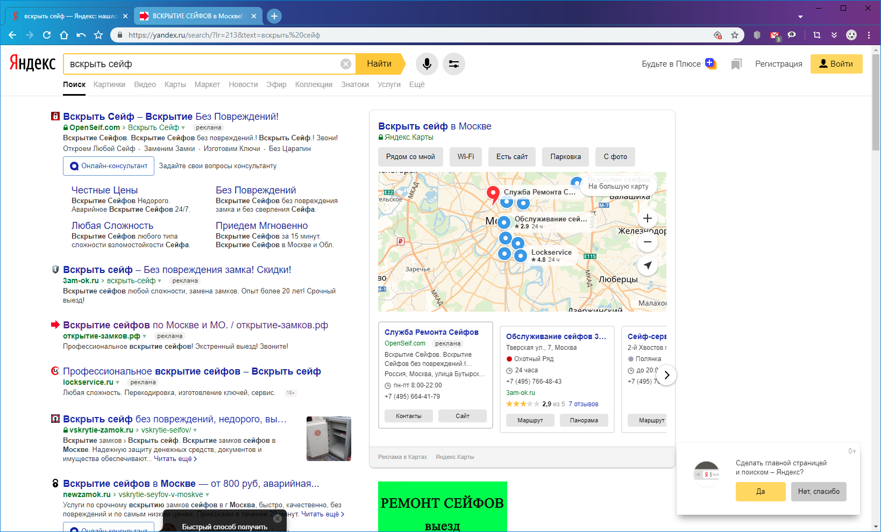Activate the crop capture toolbar icon
The width and height of the screenshot is (881, 532).
pyautogui.click(x=817, y=35)
